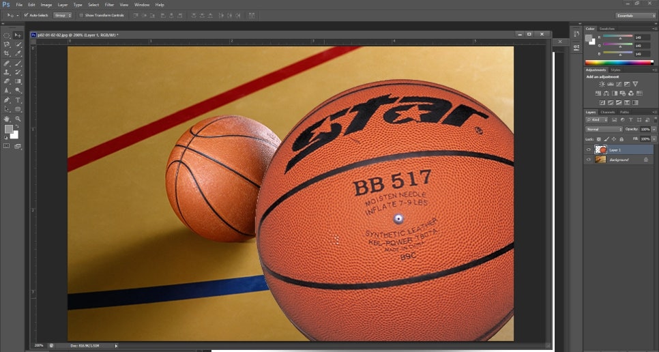Select the Clone Stamp tool

click(7, 72)
